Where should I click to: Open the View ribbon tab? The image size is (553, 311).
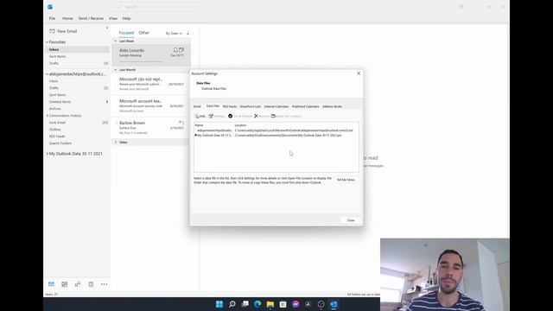(113, 18)
